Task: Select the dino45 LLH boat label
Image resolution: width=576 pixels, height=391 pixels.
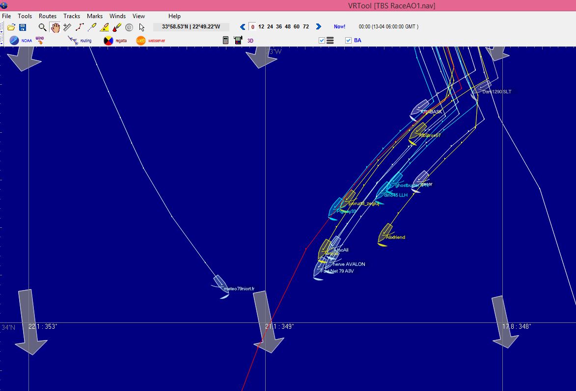Action: [x=396, y=195]
